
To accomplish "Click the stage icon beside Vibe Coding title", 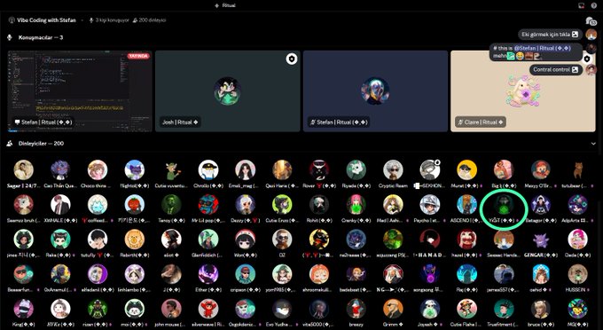I will coord(12,20).
